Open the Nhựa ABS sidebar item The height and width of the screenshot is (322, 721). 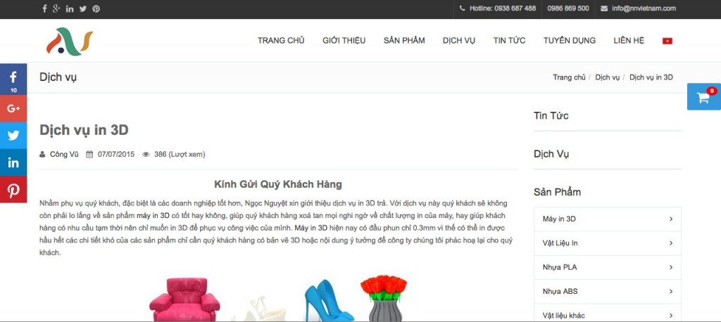tap(607, 291)
